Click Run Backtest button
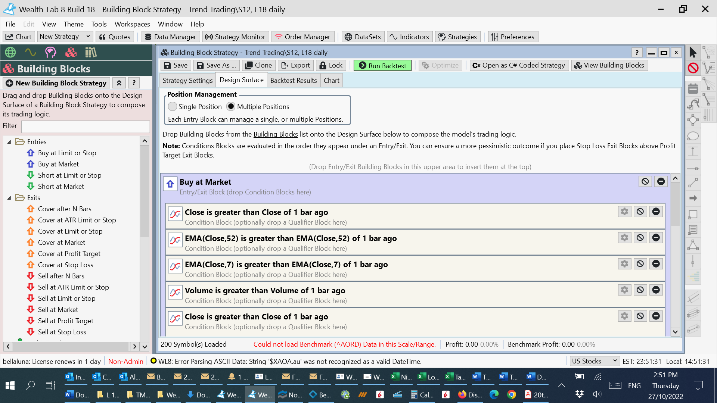Viewport: 717px width, 403px height. tap(382, 65)
